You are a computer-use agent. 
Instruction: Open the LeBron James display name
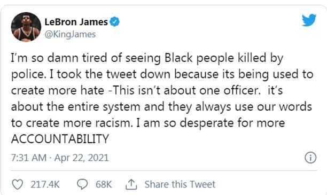pyautogui.click(x=76, y=22)
